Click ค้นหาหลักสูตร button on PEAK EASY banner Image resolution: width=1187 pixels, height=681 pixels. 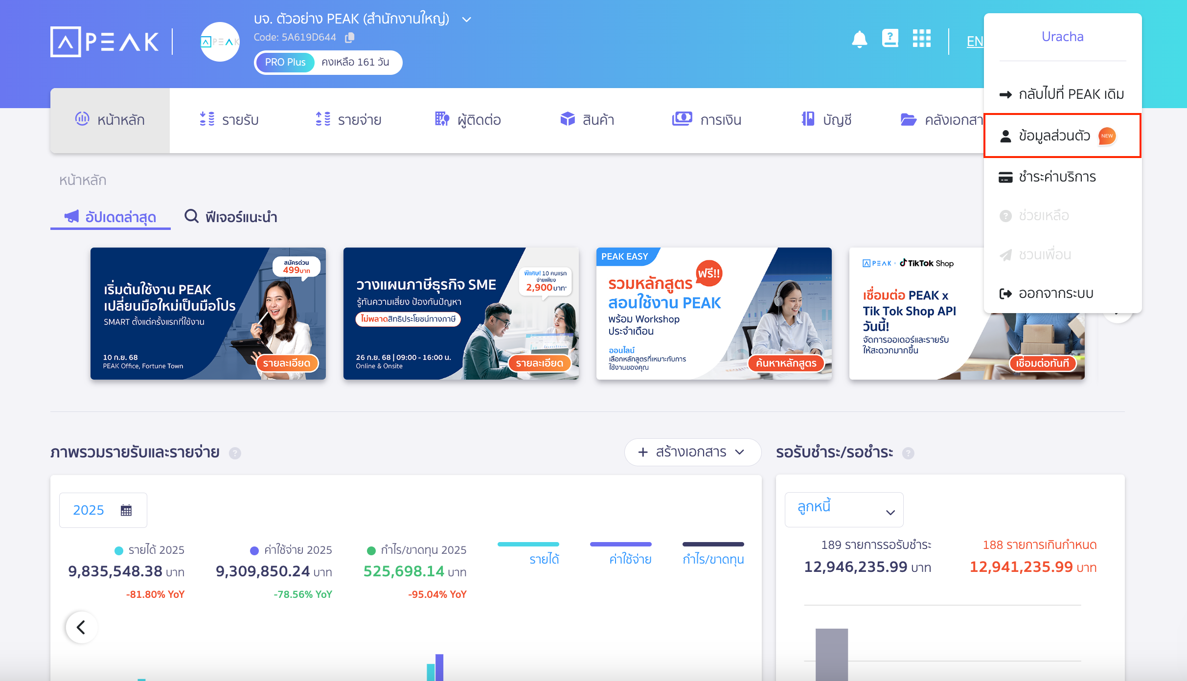pos(786,363)
